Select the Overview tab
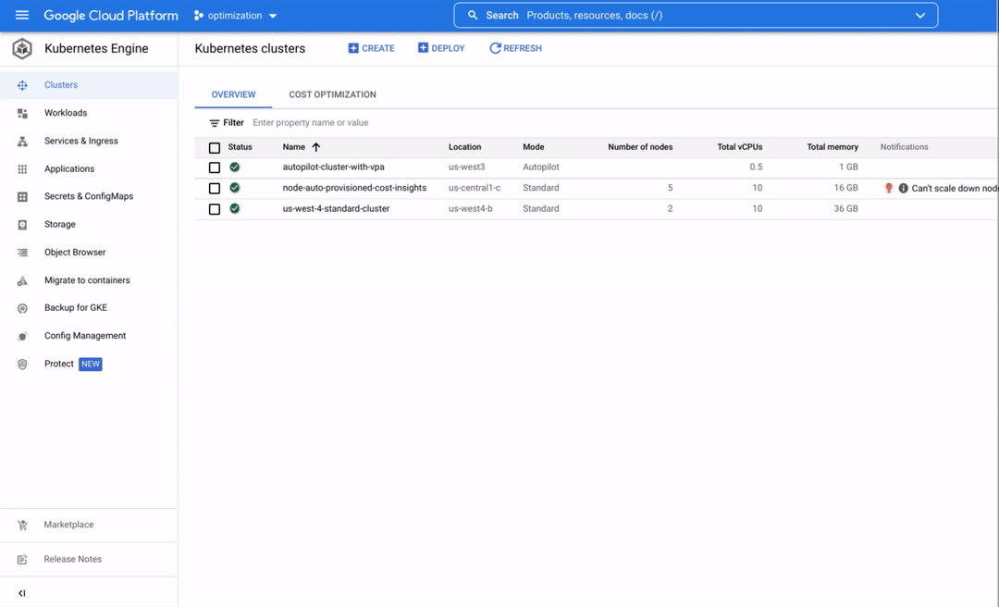This screenshot has height=607, width=999. coord(233,94)
